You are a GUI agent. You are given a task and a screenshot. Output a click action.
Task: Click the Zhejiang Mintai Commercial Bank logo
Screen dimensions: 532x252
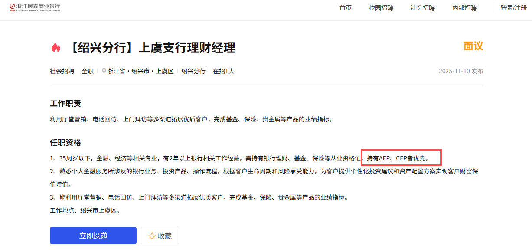click(35, 7)
